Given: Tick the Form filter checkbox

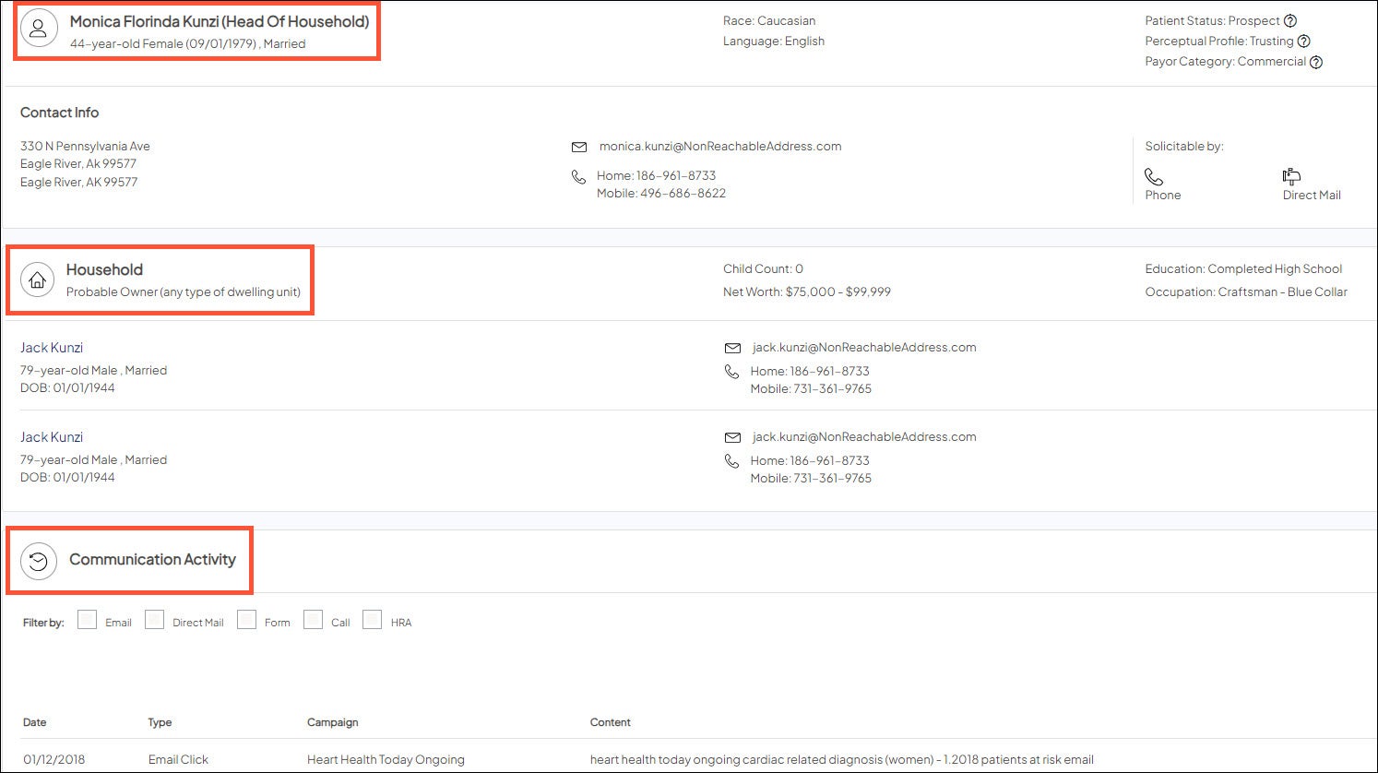Looking at the screenshot, I should click(246, 620).
